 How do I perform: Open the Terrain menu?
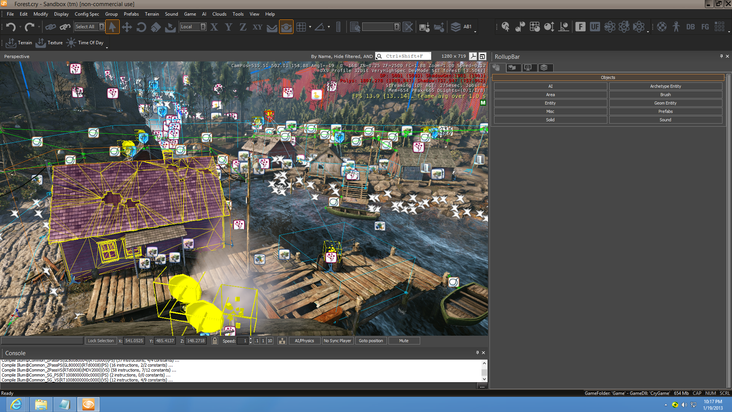pos(152,14)
